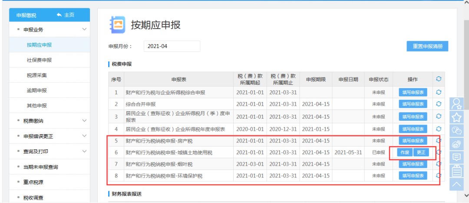Click 填写申报表 for 烟叶税 row
Image resolution: width=469 pixels, height=203 pixels.
(x=413, y=164)
